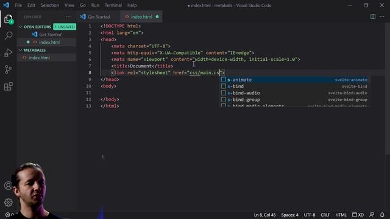
Task: Open the Extensions view
Action: pyautogui.click(x=8, y=86)
